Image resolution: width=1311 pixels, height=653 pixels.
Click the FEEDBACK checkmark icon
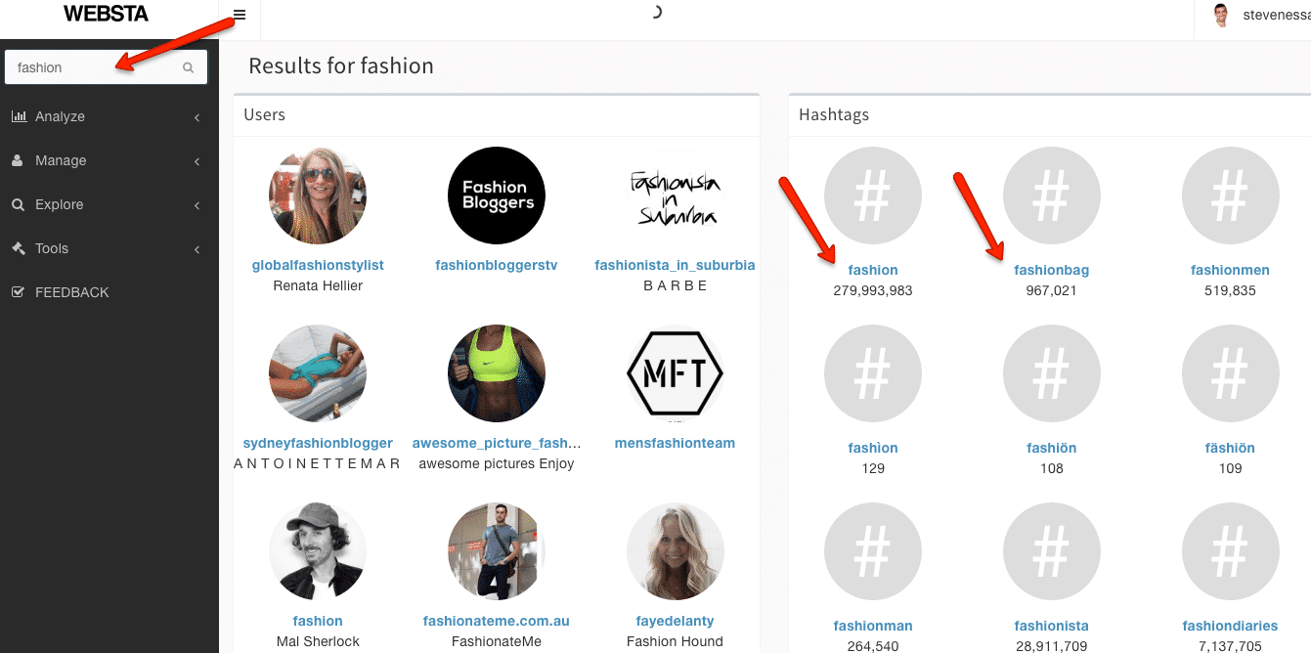click(x=18, y=292)
